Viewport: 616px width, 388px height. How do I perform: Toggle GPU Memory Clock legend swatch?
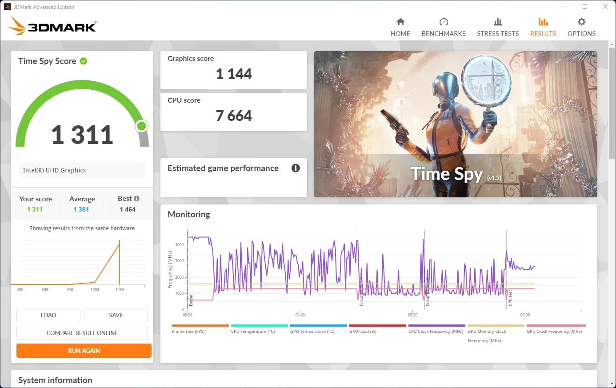click(496, 325)
